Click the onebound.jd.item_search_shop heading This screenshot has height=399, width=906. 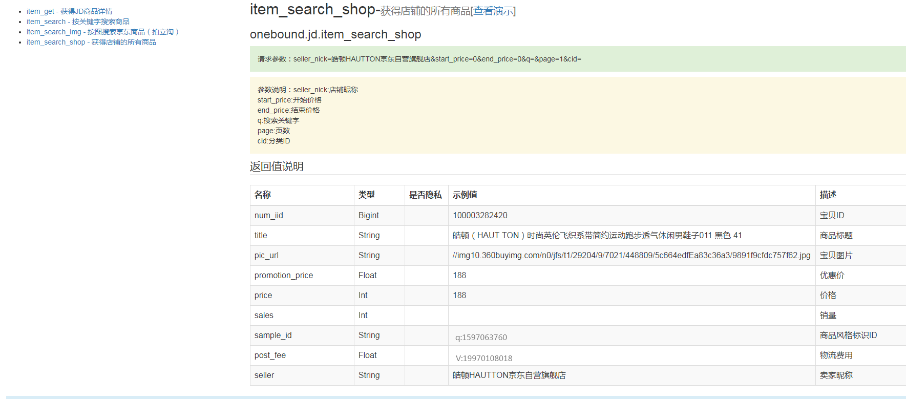tap(335, 34)
